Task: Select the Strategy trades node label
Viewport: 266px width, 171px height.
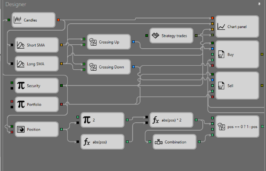Action: [x=174, y=36]
